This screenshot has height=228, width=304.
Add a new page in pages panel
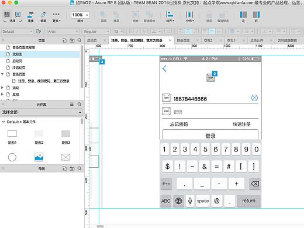tap(64, 40)
